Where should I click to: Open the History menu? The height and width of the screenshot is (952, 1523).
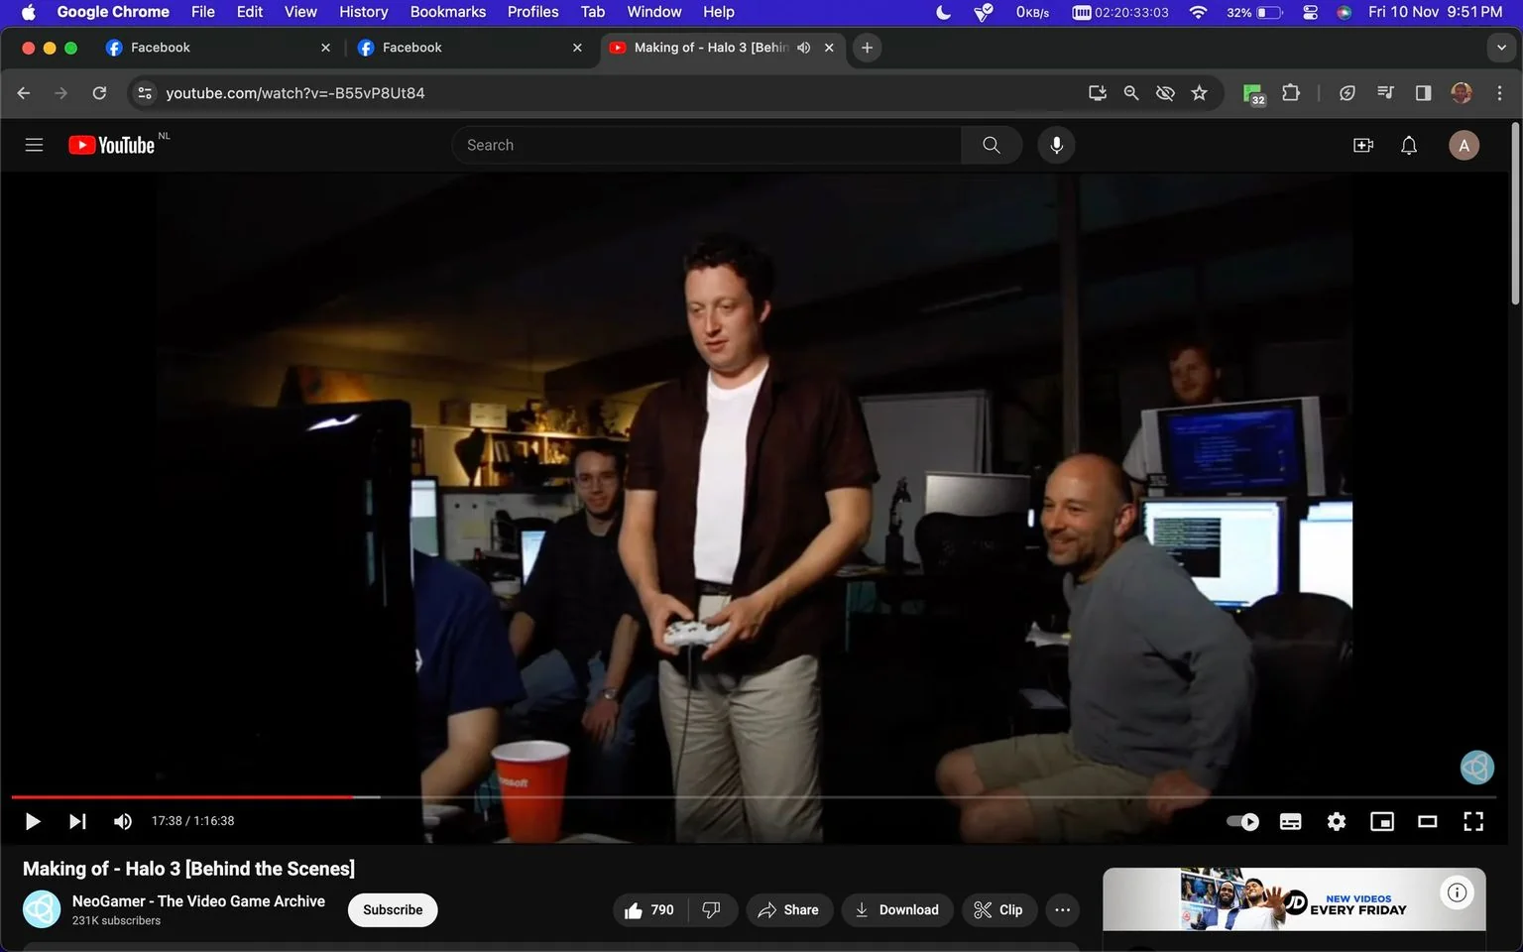[363, 12]
